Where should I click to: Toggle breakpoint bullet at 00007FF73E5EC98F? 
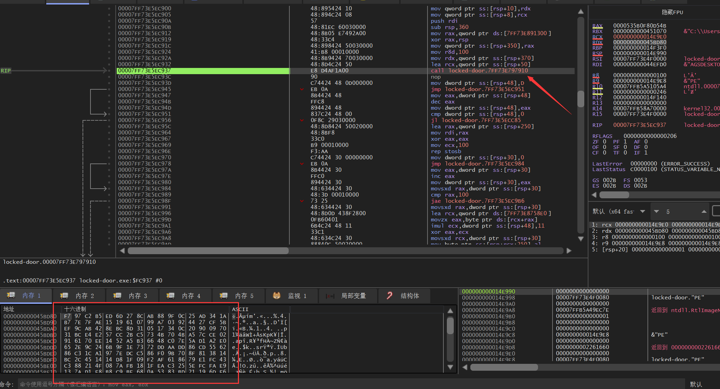109,201
